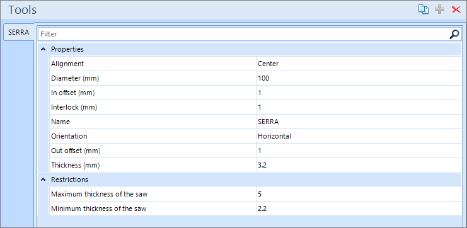Edit the Maximum thickness value 5

pos(359,195)
